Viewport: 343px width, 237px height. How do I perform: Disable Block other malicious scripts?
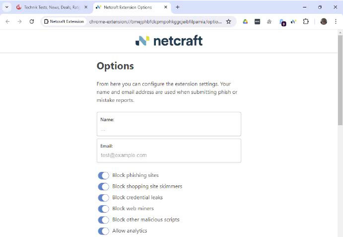click(103, 220)
